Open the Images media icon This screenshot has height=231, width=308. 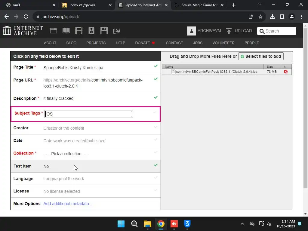117,31
